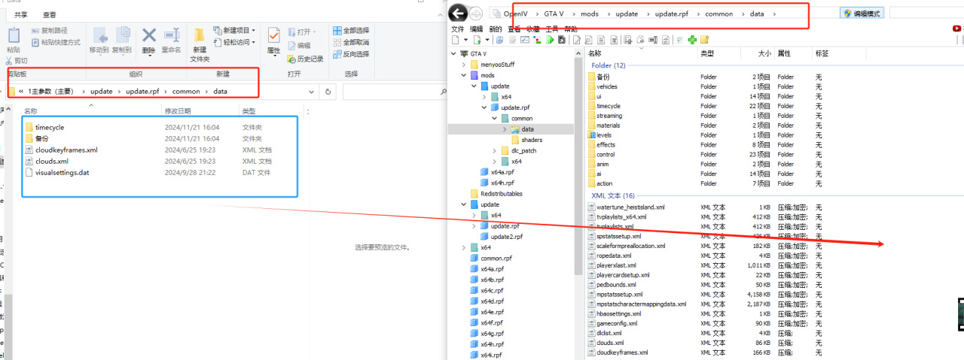The width and height of the screenshot is (964, 360).
Task: Collapse GTA V root node in OpenIV tree
Action: 453,54
